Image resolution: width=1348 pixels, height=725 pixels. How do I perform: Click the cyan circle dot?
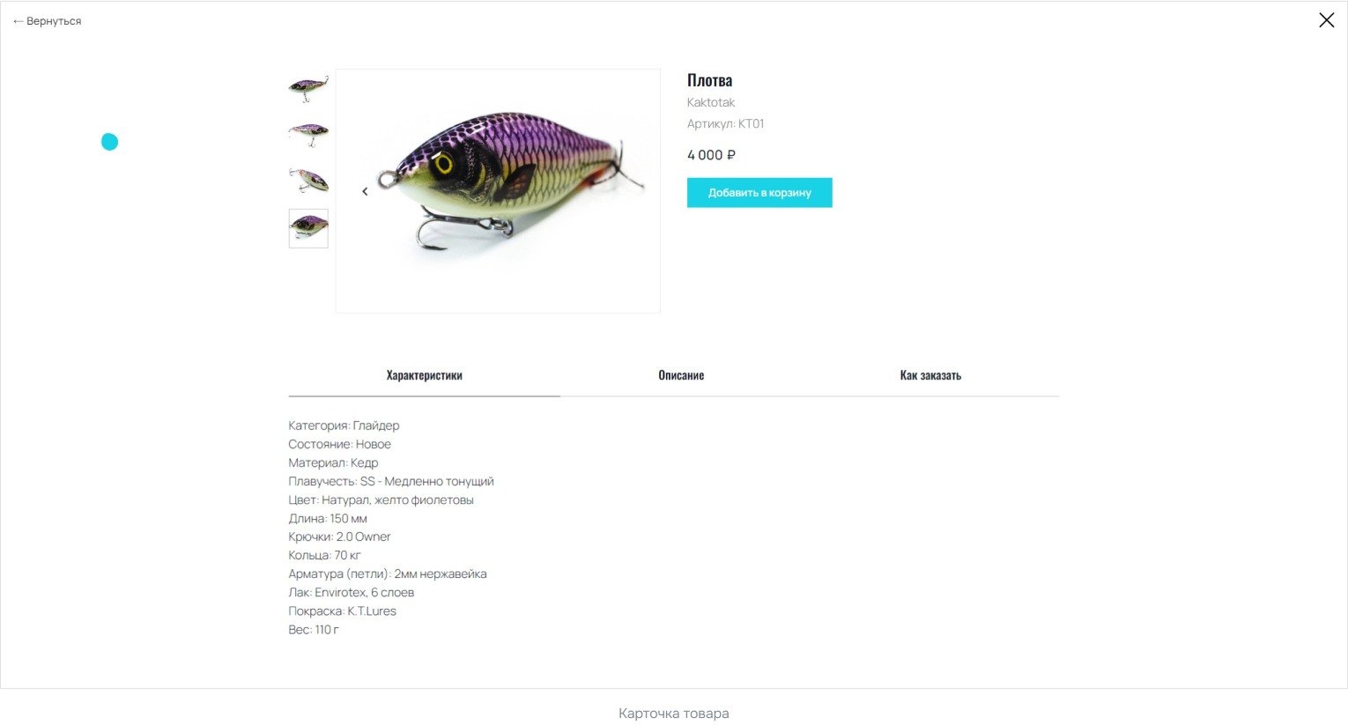click(109, 142)
